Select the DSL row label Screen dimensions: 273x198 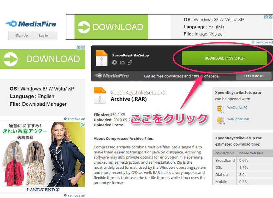point(219,167)
